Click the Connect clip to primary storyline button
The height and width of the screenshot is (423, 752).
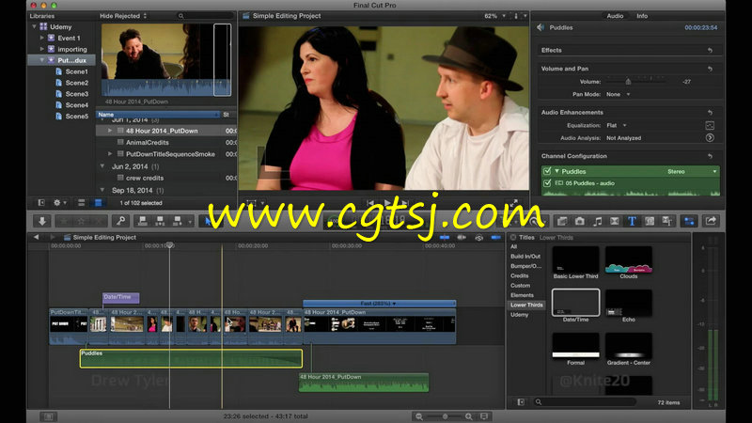[x=143, y=221]
